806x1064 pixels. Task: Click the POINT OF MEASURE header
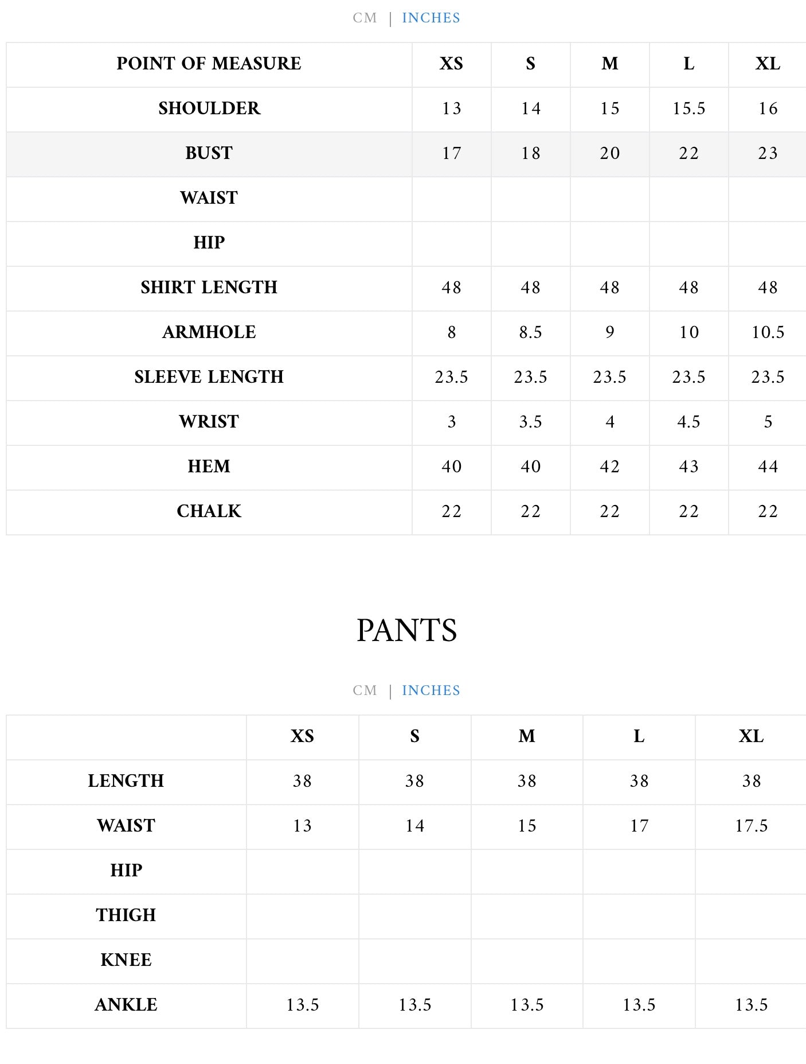pyautogui.click(x=209, y=64)
